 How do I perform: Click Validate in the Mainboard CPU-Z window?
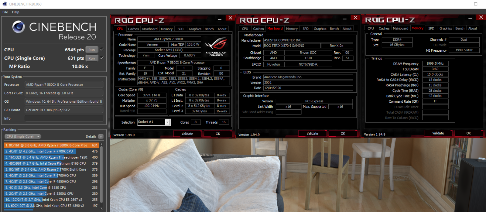pos(312,134)
